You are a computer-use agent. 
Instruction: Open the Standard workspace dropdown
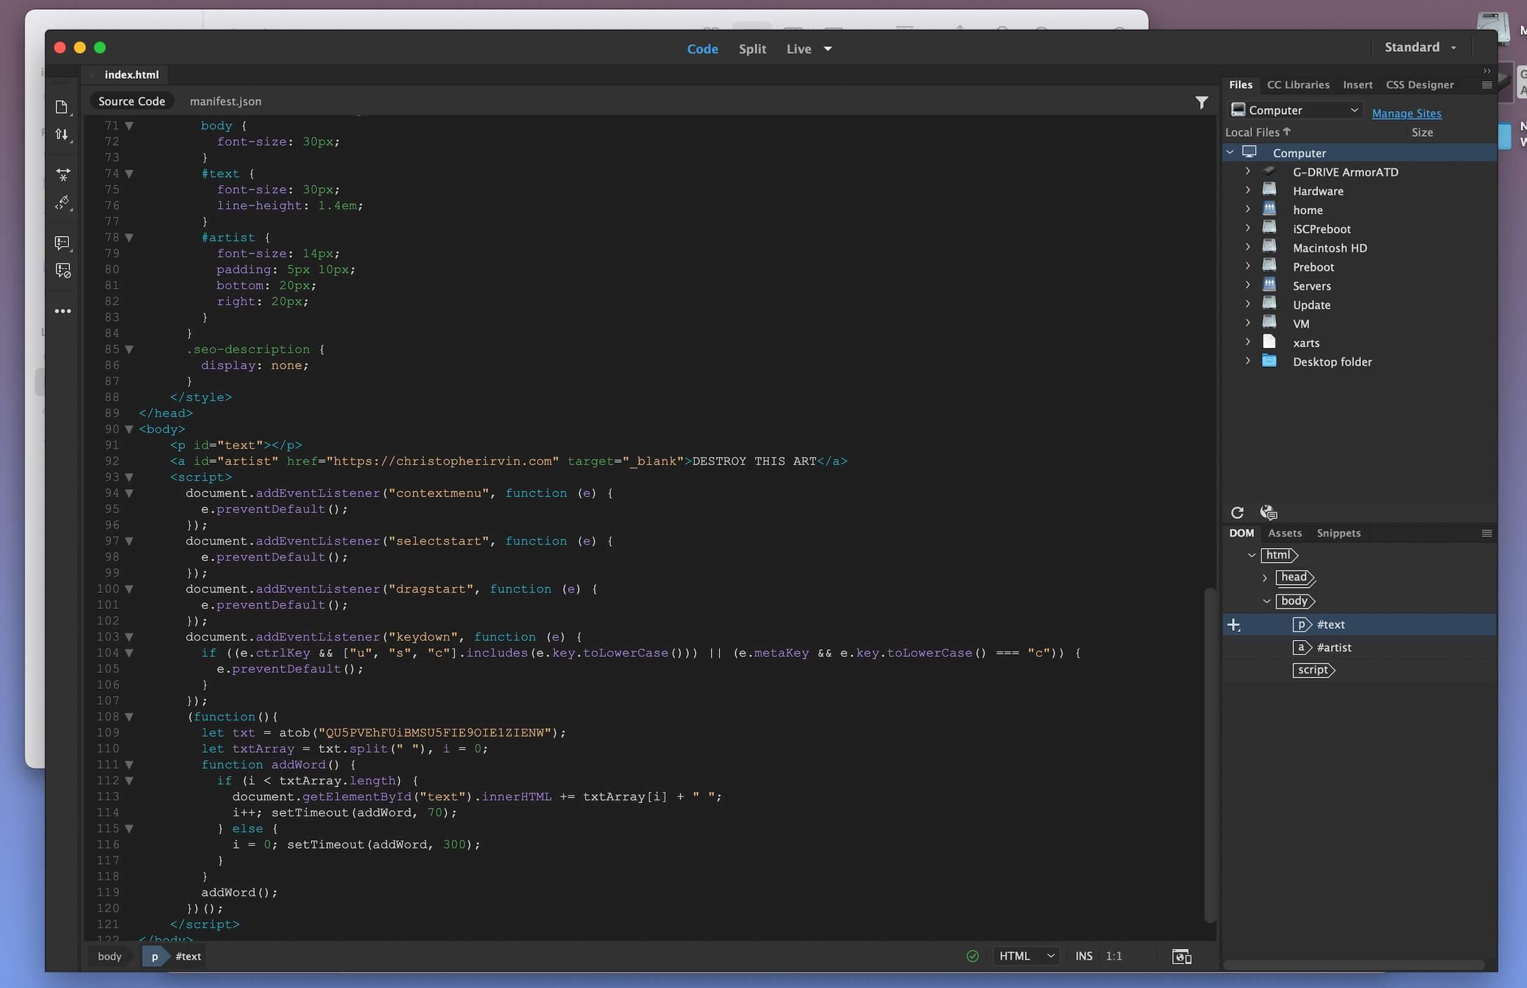[1420, 48]
